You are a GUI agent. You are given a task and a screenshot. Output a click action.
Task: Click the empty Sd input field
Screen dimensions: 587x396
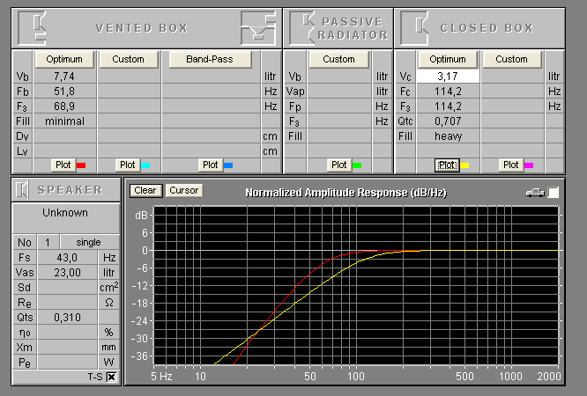pyautogui.click(x=67, y=288)
